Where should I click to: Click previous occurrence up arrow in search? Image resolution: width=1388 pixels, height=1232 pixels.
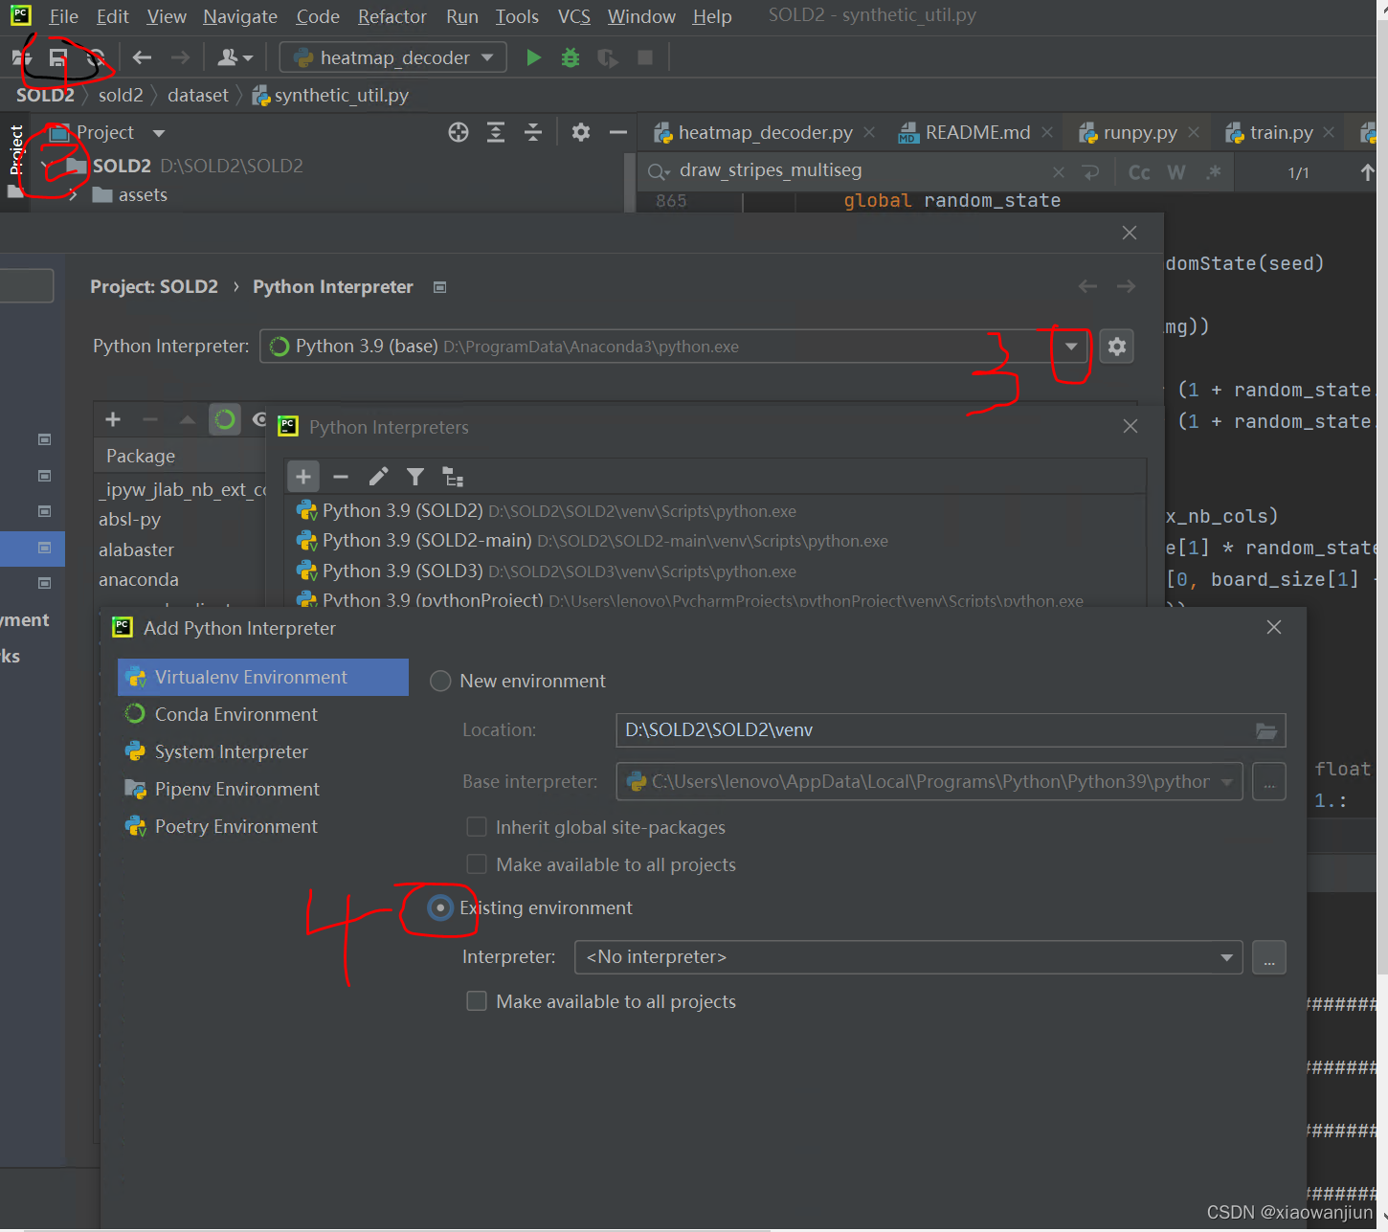click(x=1367, y=172)
